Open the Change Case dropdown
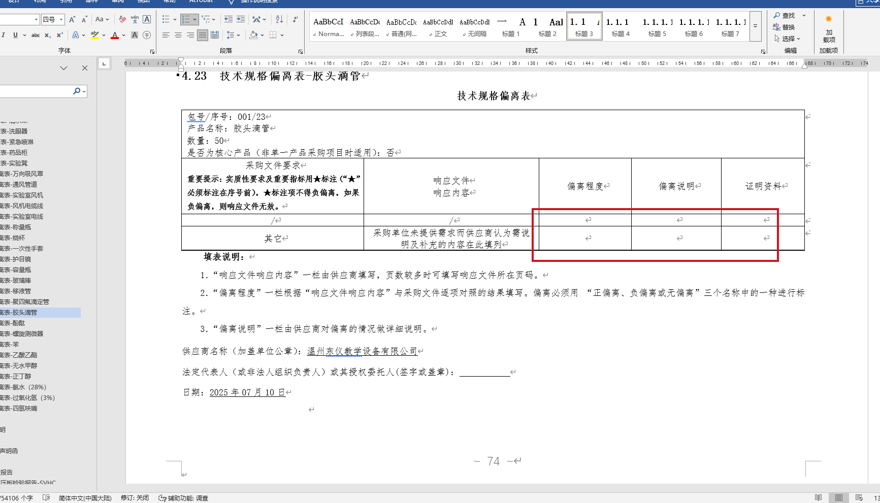Screen dimensions: 880x503 pos(102,19)
